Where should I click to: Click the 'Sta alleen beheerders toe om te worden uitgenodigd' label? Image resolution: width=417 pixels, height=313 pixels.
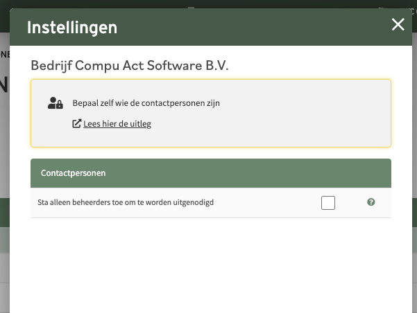(x=126, y=203)
